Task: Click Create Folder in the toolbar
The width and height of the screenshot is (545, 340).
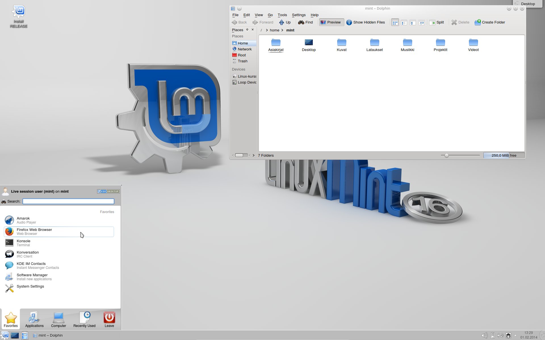Action: 490,22
